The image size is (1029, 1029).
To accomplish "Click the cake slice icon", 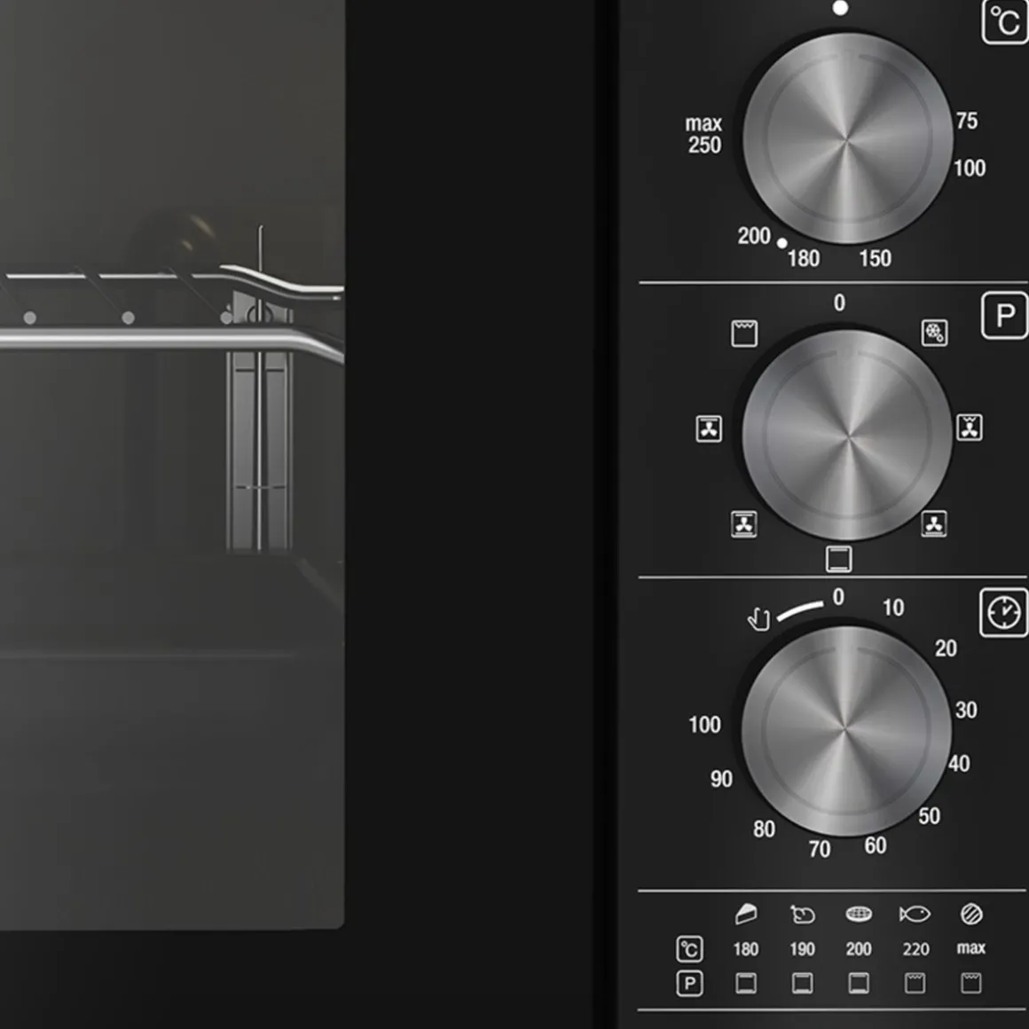I will 746,914.
